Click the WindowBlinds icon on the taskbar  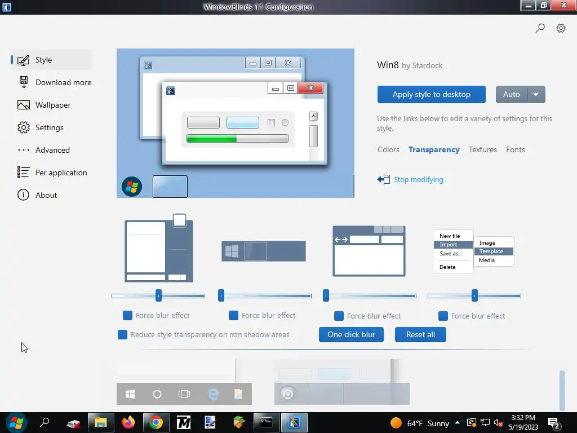click(294, 422)
